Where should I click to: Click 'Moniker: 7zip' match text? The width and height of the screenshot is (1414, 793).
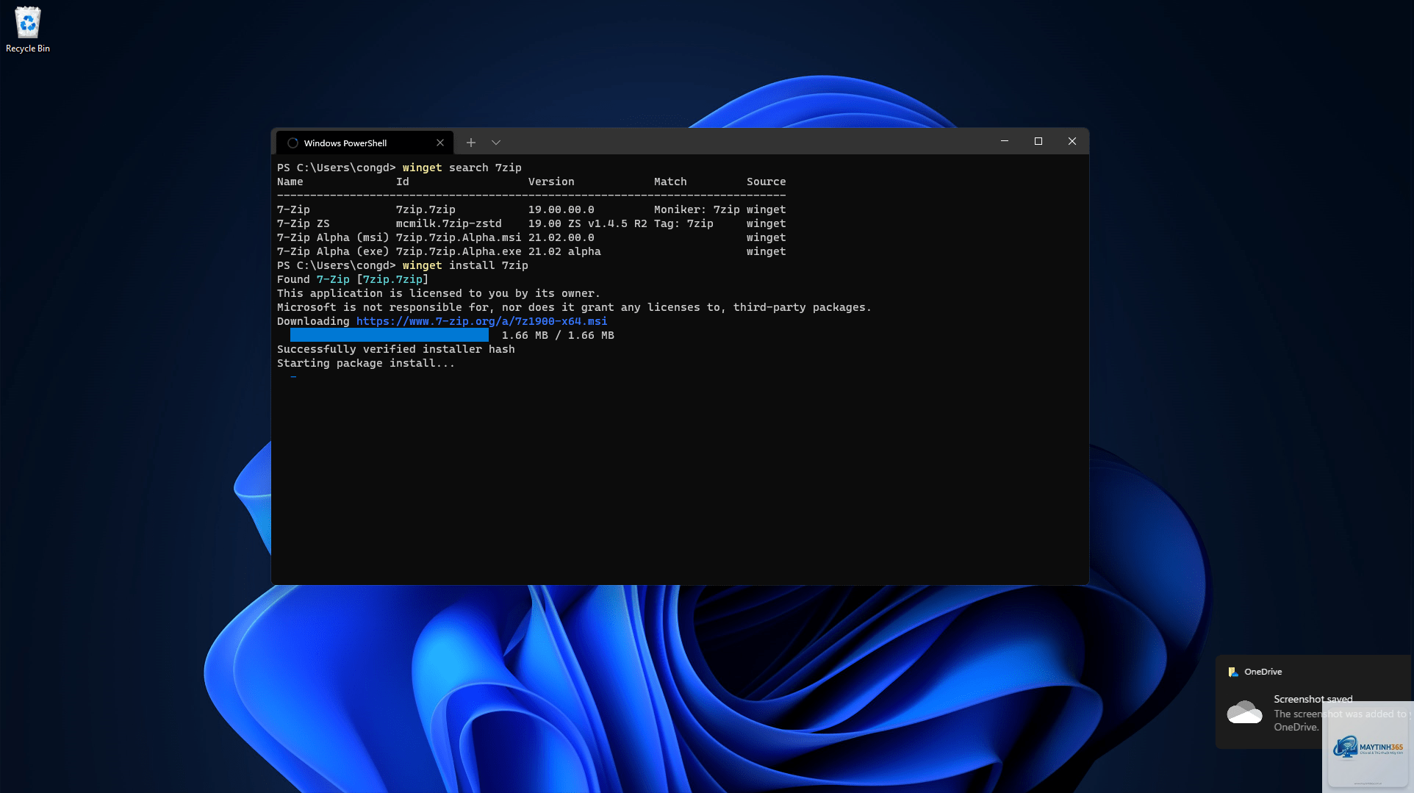coord(697,209)
